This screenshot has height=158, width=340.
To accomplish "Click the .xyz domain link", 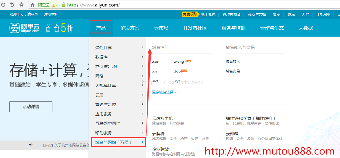I will (x=177, y=81).
